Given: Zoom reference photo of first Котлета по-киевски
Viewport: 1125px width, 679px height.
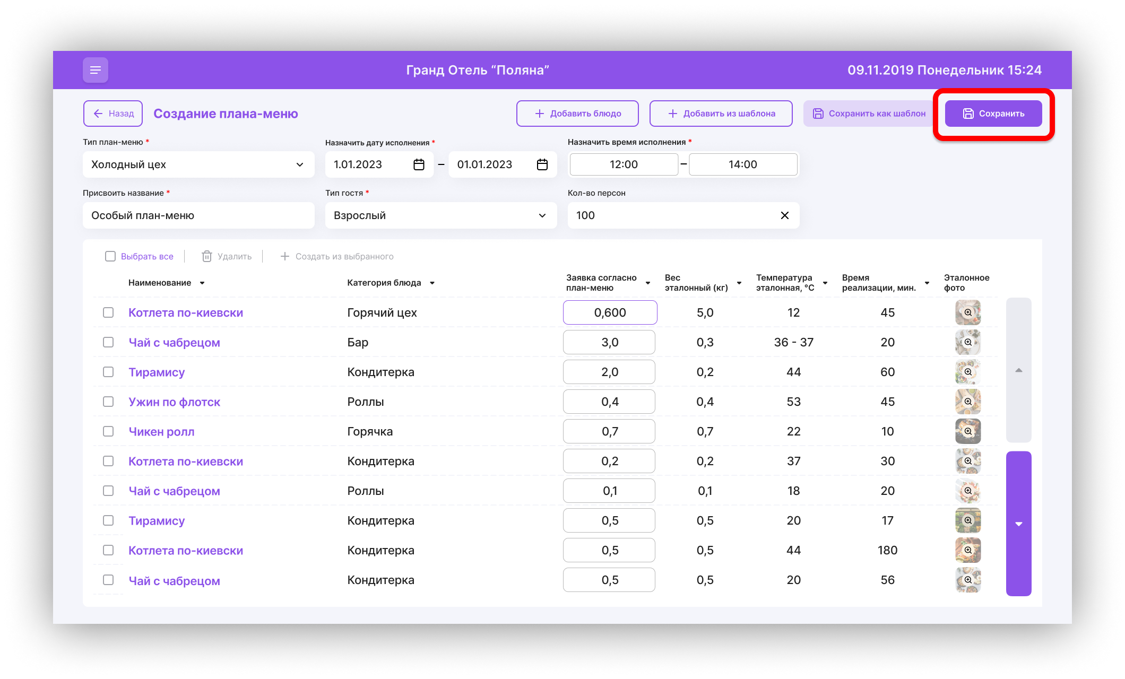Looking at the screenshot, I should pyautogui.click(x=968, y=312).
